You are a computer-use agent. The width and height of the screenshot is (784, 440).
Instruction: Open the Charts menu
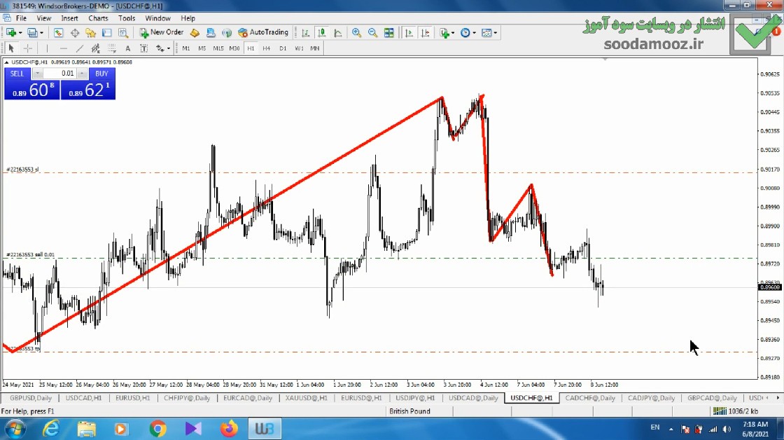pyautogui.click(x=98, y=18)
